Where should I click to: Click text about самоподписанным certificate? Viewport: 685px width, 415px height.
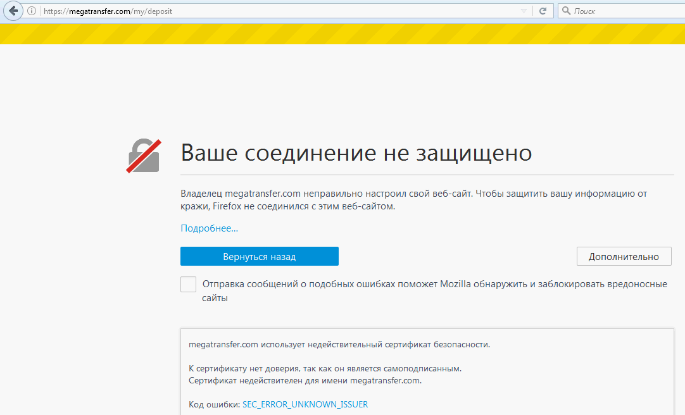(325, 369)
